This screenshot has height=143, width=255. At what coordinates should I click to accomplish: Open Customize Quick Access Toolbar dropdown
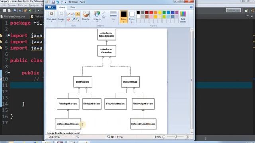(65, 2)
